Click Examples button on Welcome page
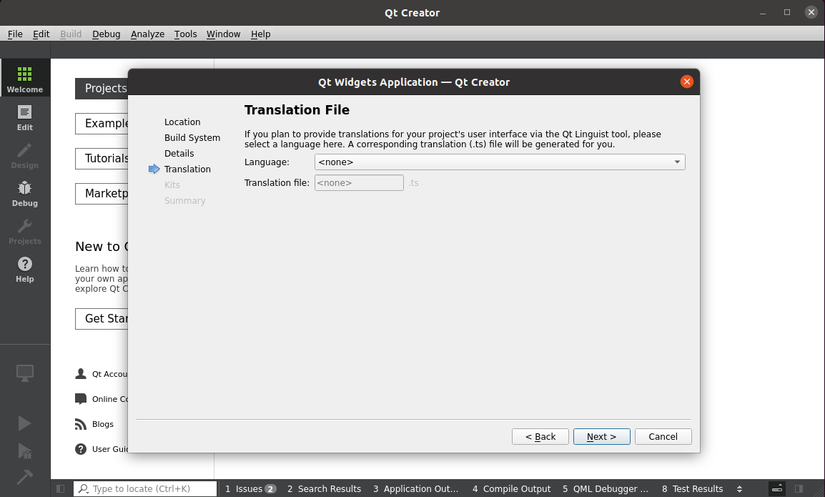The height and width of the screenshot is (497, 825). pyautogui.click(x=102, y=123)
